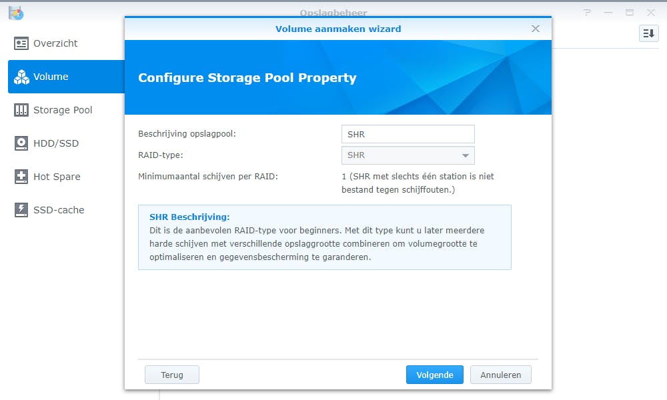The height and width of the screenshot is (400, 667).
Task: Open the SSD-cache section
Action: [x=59, y=210]
